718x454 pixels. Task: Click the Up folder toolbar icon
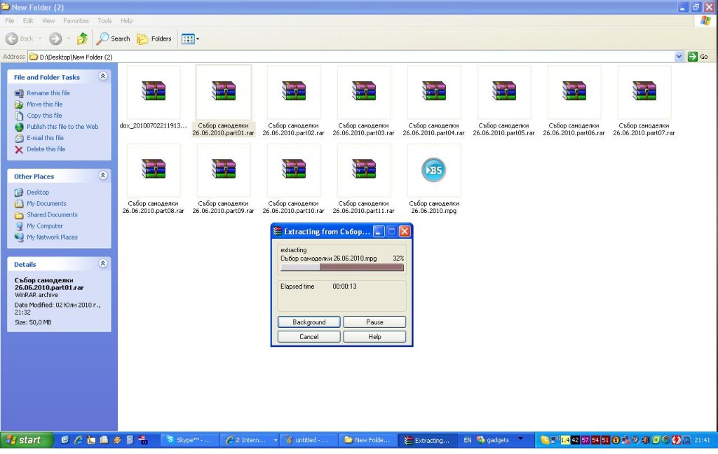click(83, 39)
